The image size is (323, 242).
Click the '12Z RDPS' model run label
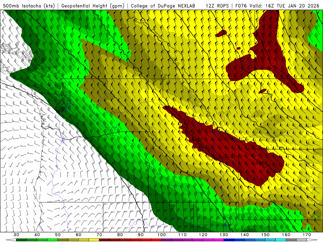click(217, 6)
